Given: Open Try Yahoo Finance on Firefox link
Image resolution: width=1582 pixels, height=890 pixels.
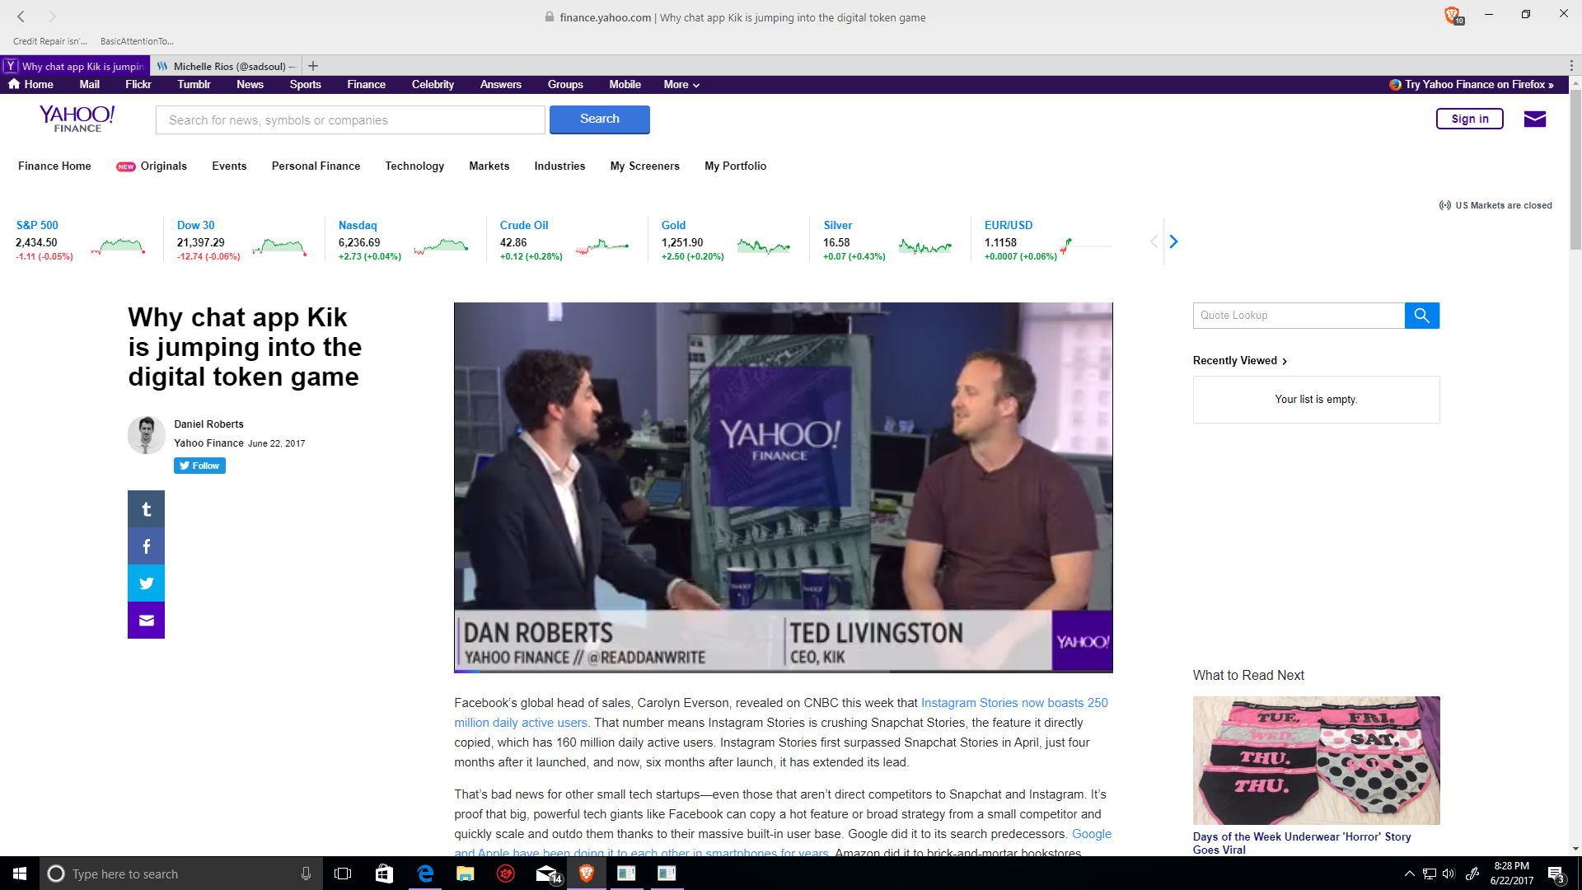Looking at the screenshot, I should 1472,84.
